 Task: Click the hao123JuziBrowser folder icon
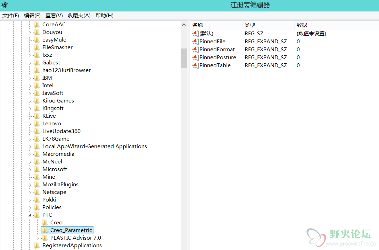click(37, 70)
